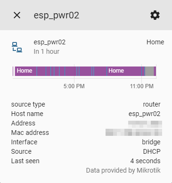
Task: Select the second Home history segment
Action: [124, 71]
